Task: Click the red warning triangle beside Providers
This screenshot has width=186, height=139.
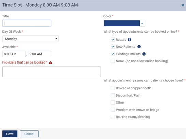Action: coord(51,62)
